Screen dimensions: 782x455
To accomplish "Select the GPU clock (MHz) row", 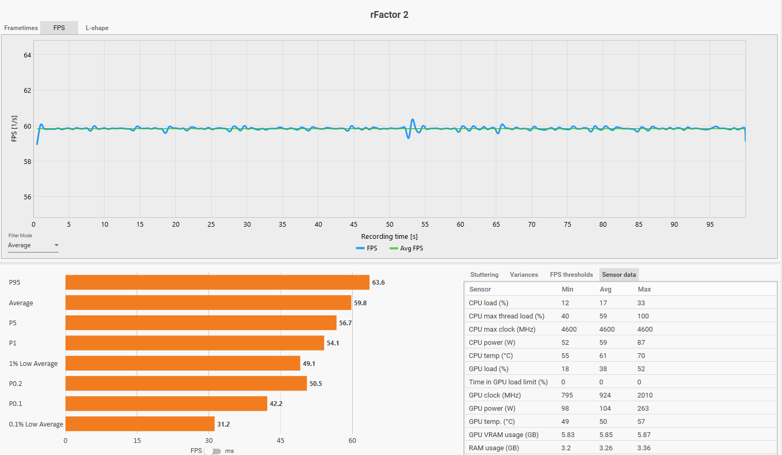I will tap(620, 395).
